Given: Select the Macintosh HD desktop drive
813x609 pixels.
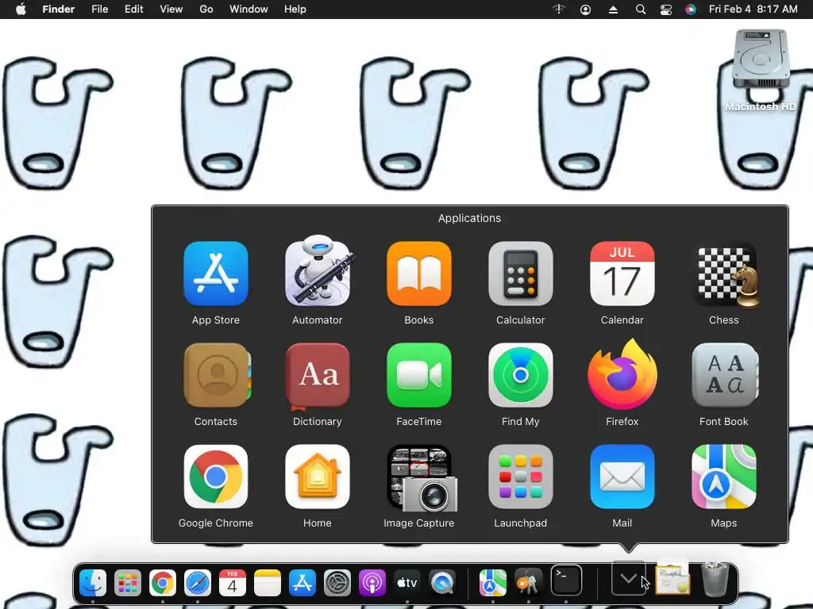Looking at the screenshot, I should point(761,71).
